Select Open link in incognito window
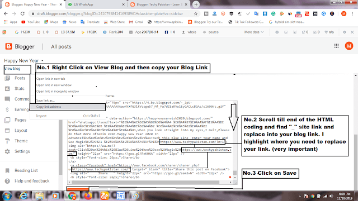The height and width of the screenshot is (201, 358). pyautogui.click(x=58, y=92)
